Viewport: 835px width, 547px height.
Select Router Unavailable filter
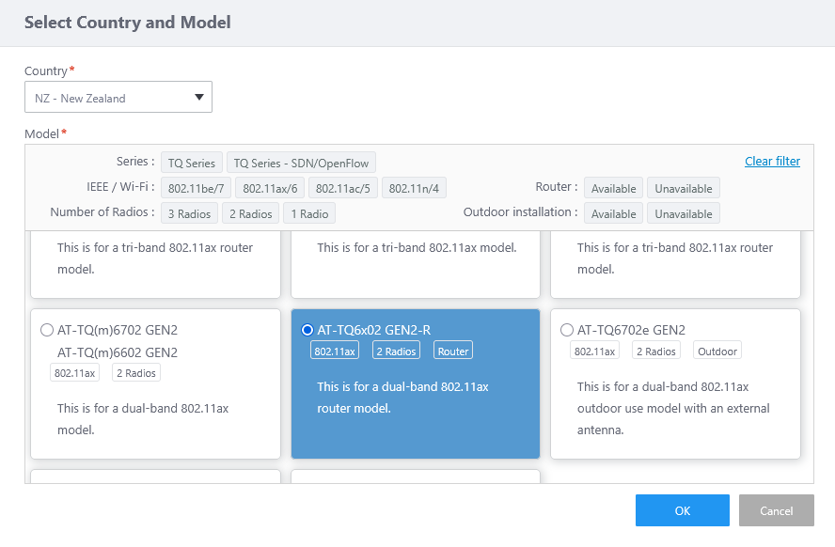[x=684, y=188]
